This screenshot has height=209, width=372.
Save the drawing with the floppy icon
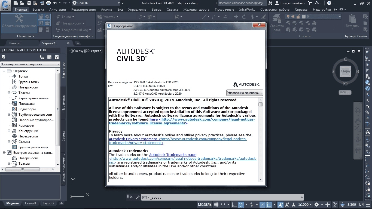(x=29, y=3)
